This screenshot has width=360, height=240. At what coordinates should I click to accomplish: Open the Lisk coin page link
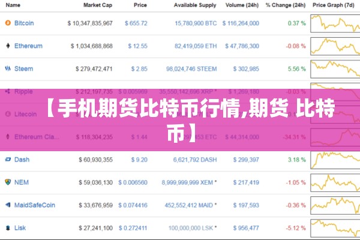(x=20, y=228)
